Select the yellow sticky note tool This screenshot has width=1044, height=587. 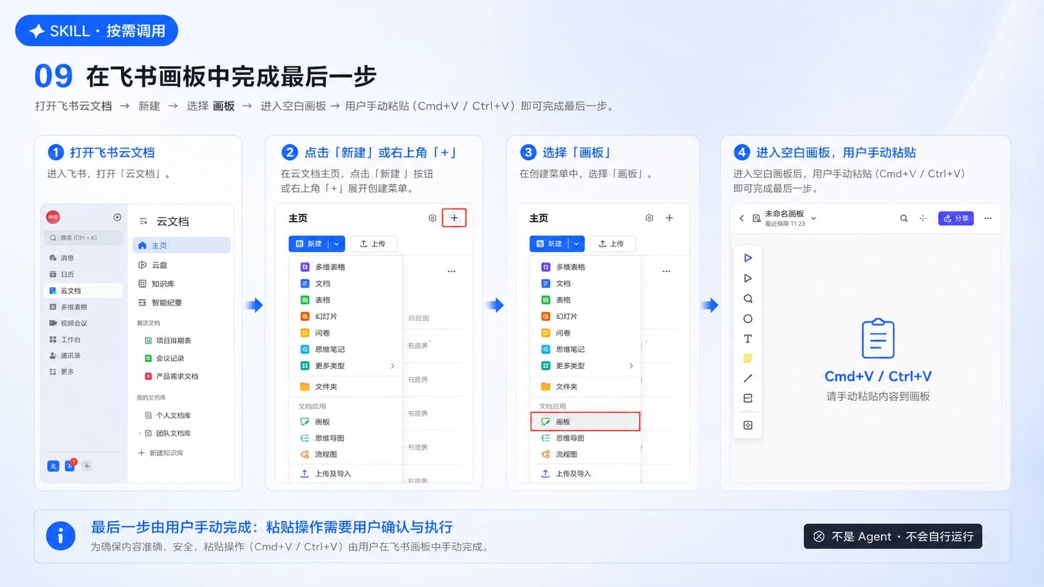[x=747, y=359]
